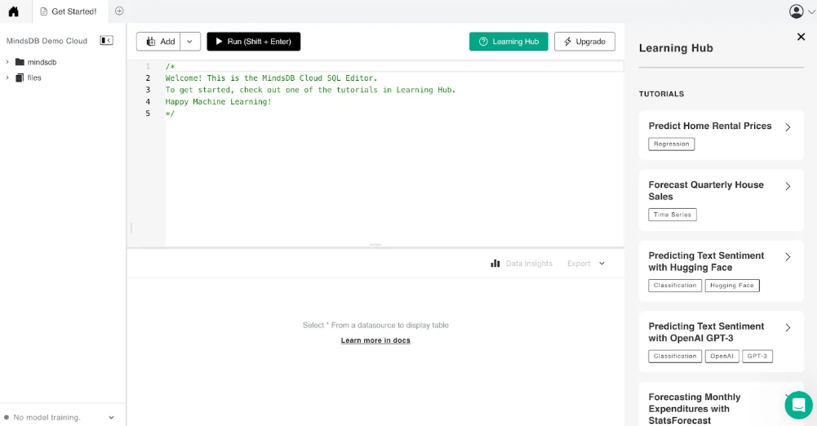The width and height of the screenshot is (817, 426).
Task: Click the Time Series tag
Action: (673, 215)
